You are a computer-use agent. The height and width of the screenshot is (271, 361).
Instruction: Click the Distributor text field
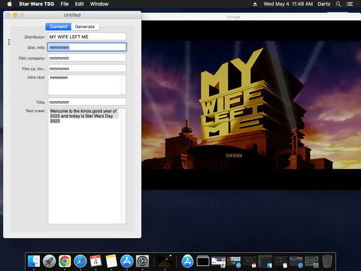pyautogui.click(x=87, y=37)
